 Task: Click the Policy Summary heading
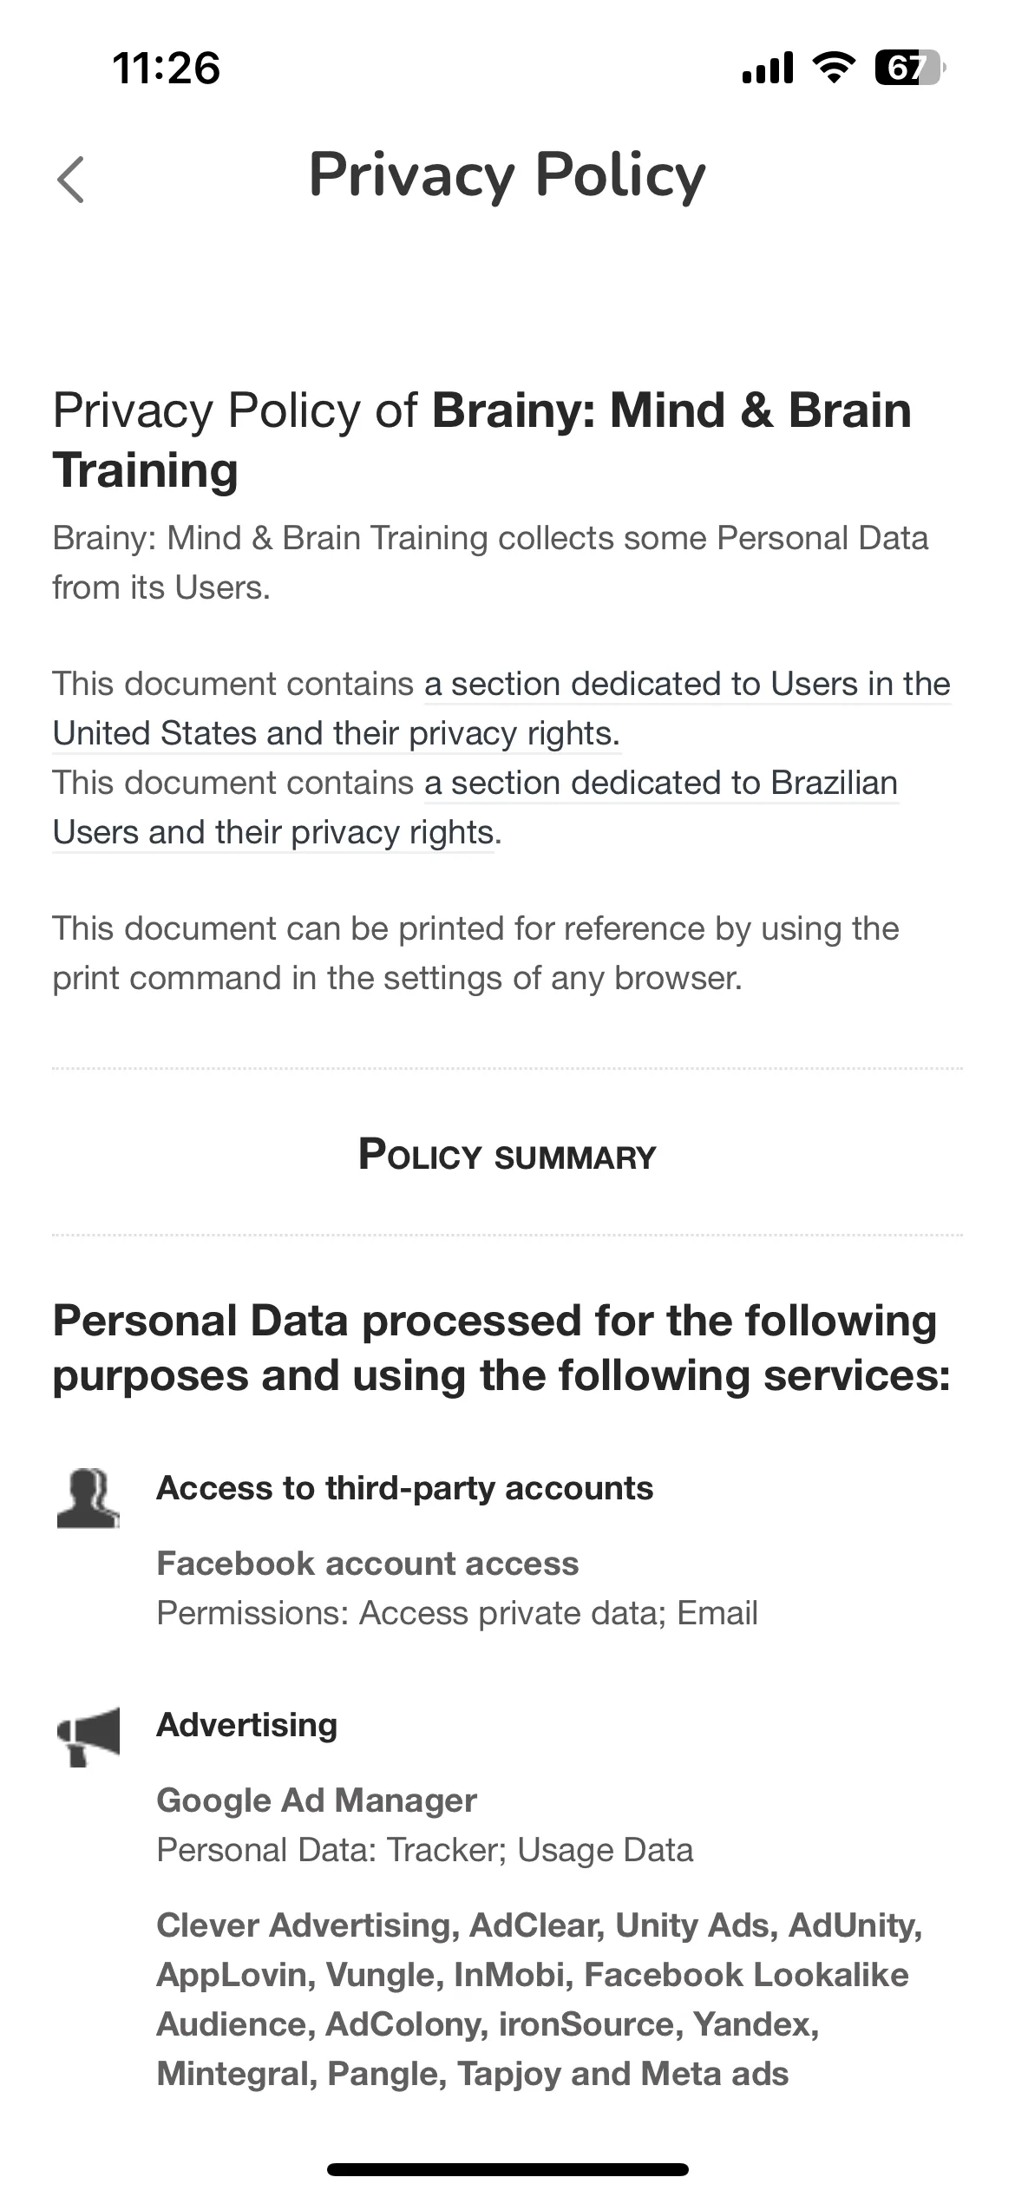(507, 1156)
